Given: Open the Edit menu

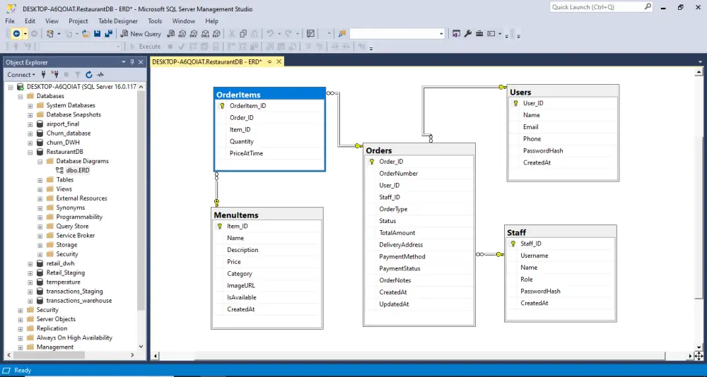Looking at the screenshot, I should coord(30,21).
